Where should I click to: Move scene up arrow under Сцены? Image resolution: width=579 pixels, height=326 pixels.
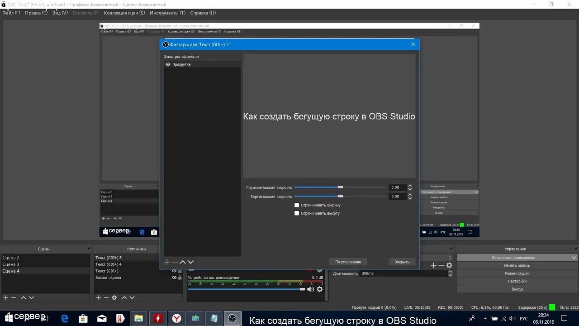point(24,297)
